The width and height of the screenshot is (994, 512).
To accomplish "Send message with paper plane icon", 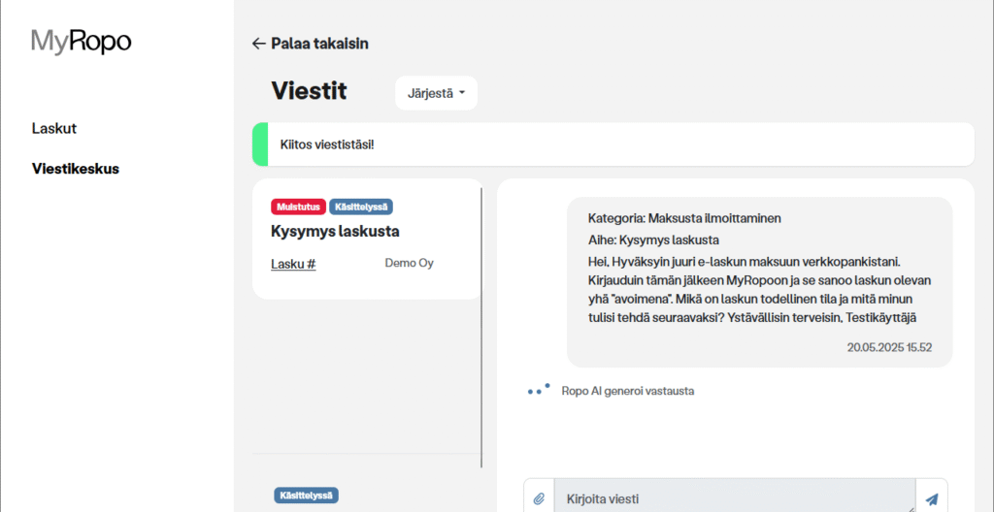I will click(x=931, y=498).
